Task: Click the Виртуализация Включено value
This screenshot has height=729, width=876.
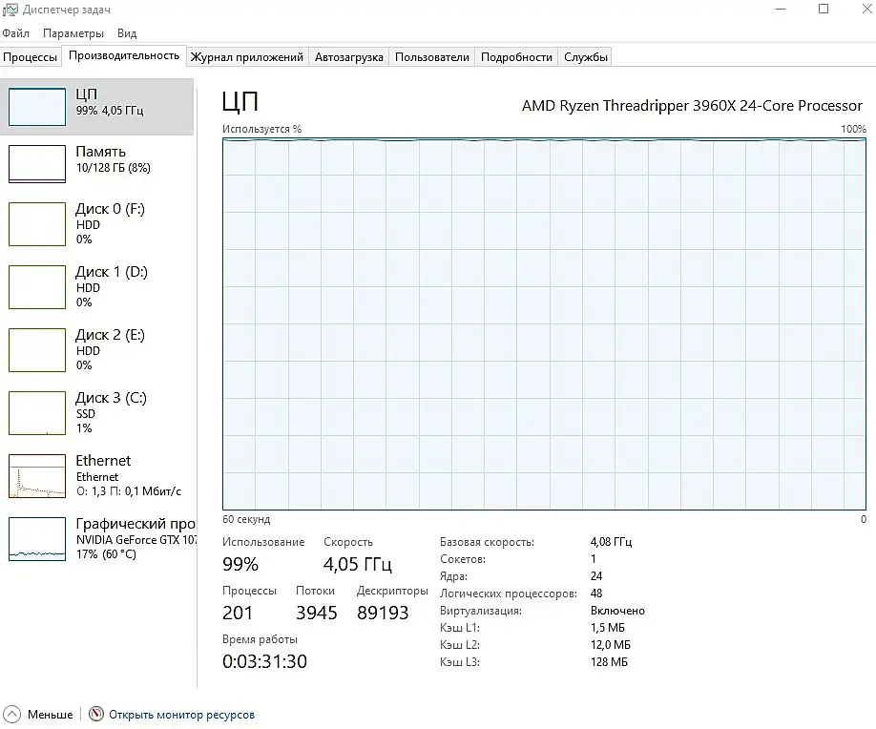Action: click(618, 611)
